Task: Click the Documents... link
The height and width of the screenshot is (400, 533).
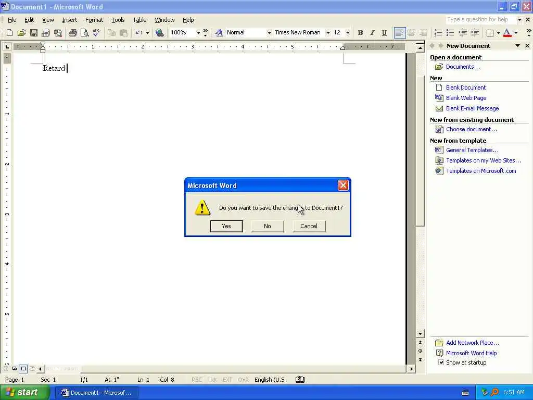Action: [x=463, y=67]
